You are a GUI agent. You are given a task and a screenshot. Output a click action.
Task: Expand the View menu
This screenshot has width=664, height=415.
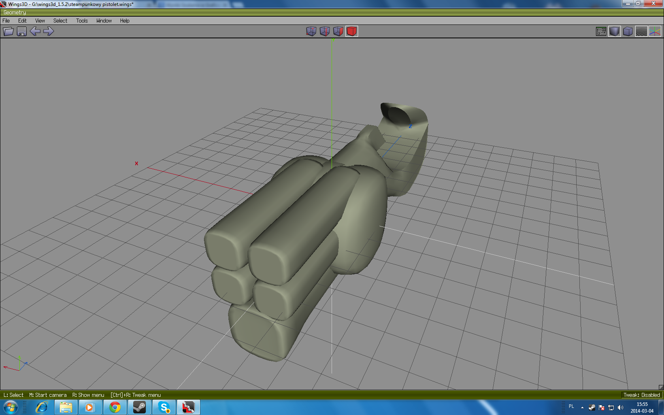(x=40, y=21)
